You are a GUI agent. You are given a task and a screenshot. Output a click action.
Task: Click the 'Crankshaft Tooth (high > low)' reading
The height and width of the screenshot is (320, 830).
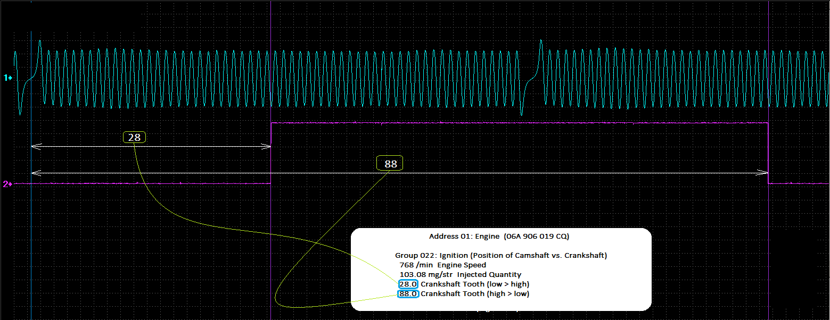coord(464,293)
